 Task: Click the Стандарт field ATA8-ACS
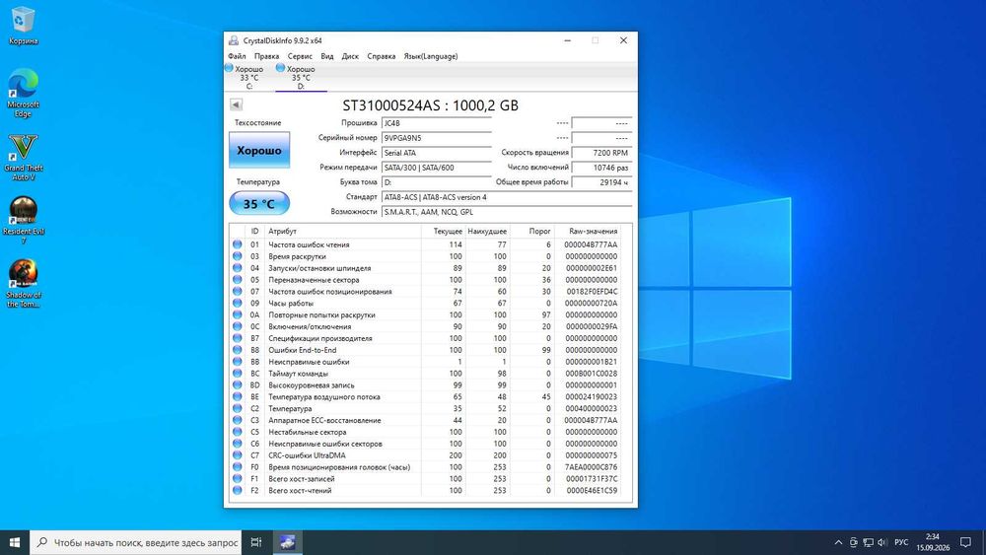point(506,197)
